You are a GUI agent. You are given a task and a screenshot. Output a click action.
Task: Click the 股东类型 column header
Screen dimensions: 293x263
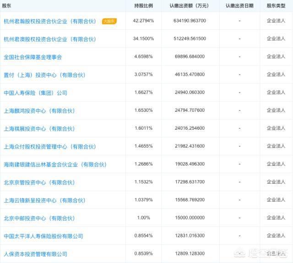[x=276, y=6]
